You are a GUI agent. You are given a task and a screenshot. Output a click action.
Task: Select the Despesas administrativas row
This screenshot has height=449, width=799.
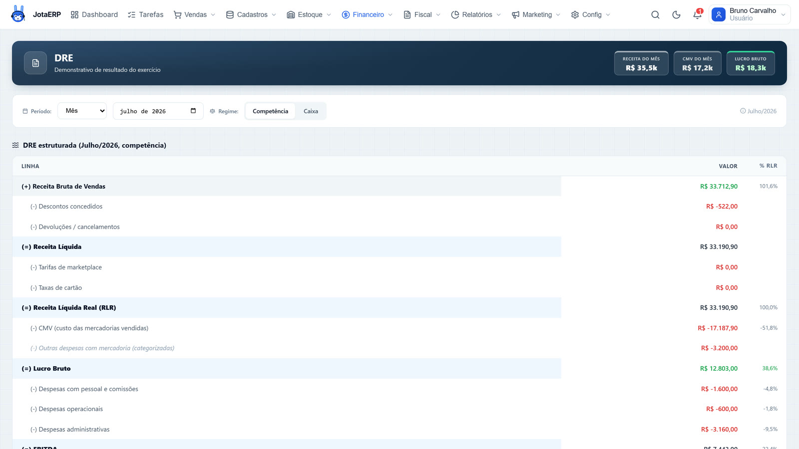pos(399,430)
